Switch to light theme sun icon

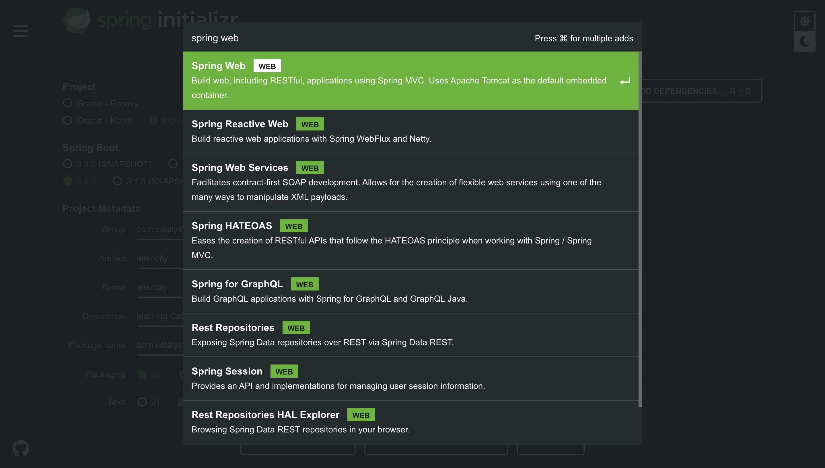804,21
